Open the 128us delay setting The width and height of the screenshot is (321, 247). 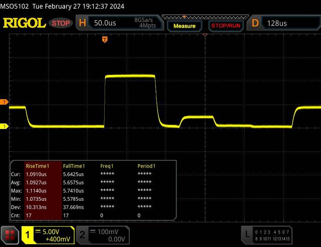277,24
